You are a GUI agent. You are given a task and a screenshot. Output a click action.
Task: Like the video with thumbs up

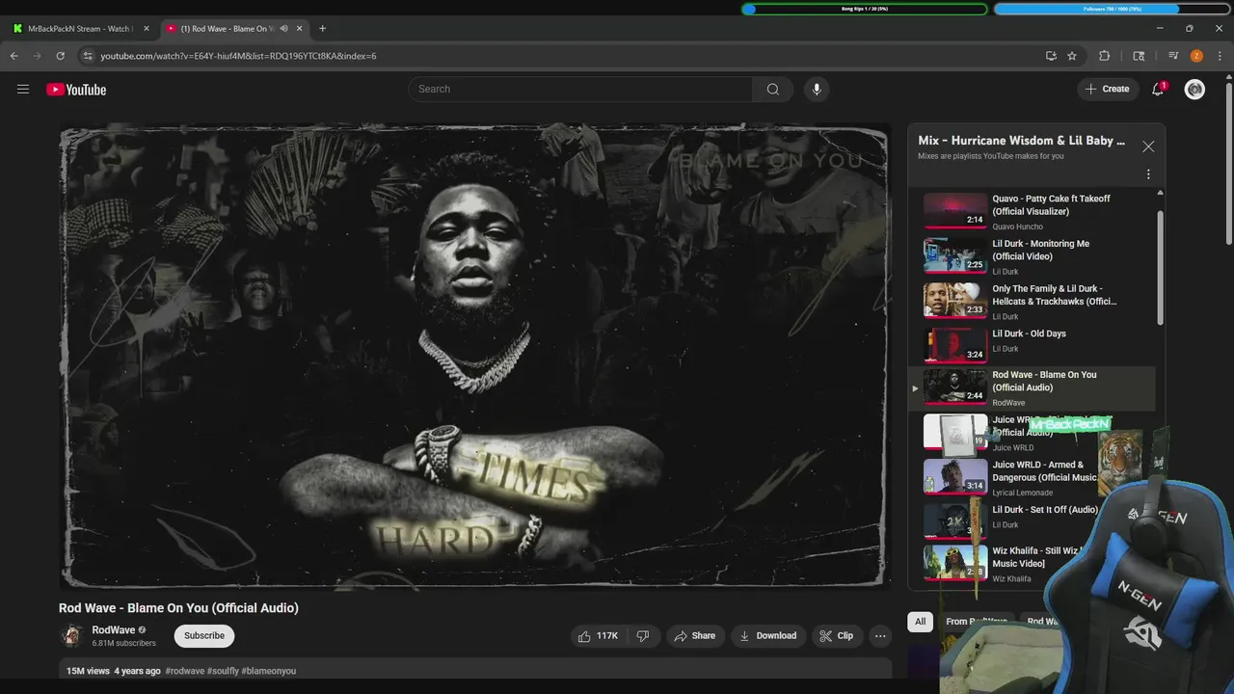(598, 636)
